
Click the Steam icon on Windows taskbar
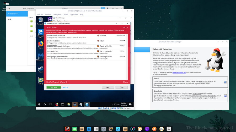pos(75,104)
